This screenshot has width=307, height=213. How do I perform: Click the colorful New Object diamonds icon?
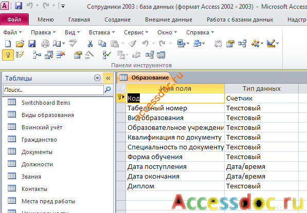tap(255, 44)
